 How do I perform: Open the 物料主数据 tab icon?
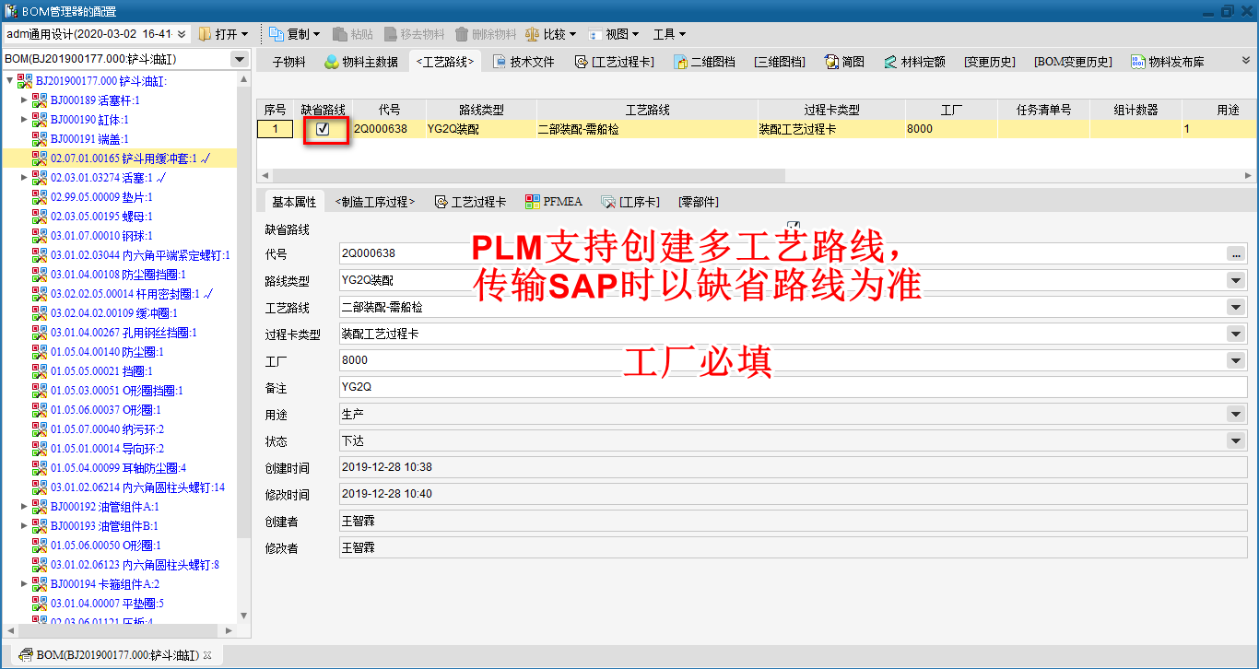point(332,62)
